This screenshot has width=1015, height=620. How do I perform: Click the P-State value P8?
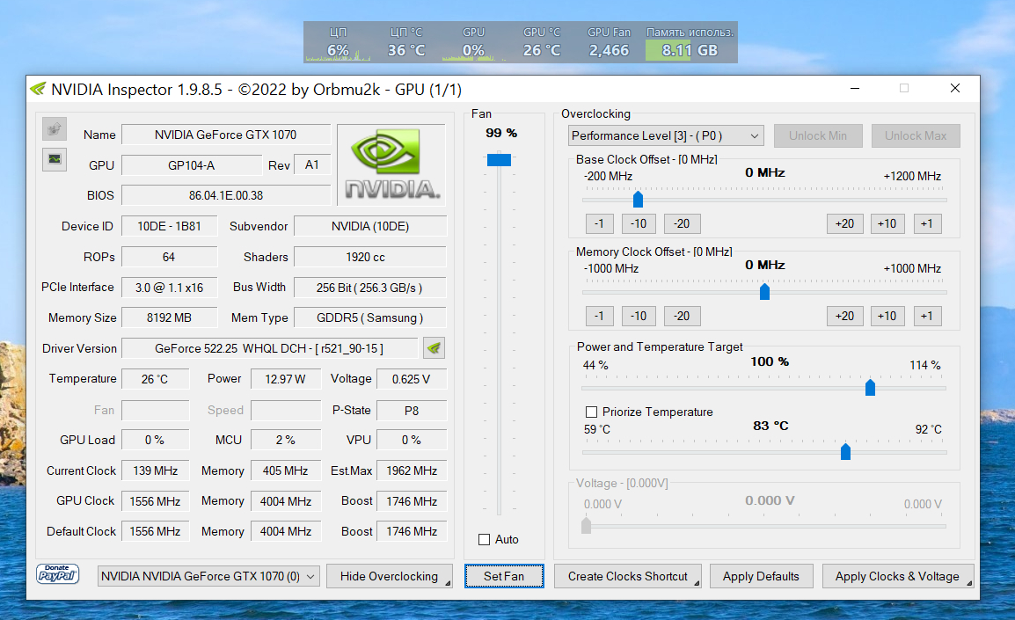click(x=412, y=411)
